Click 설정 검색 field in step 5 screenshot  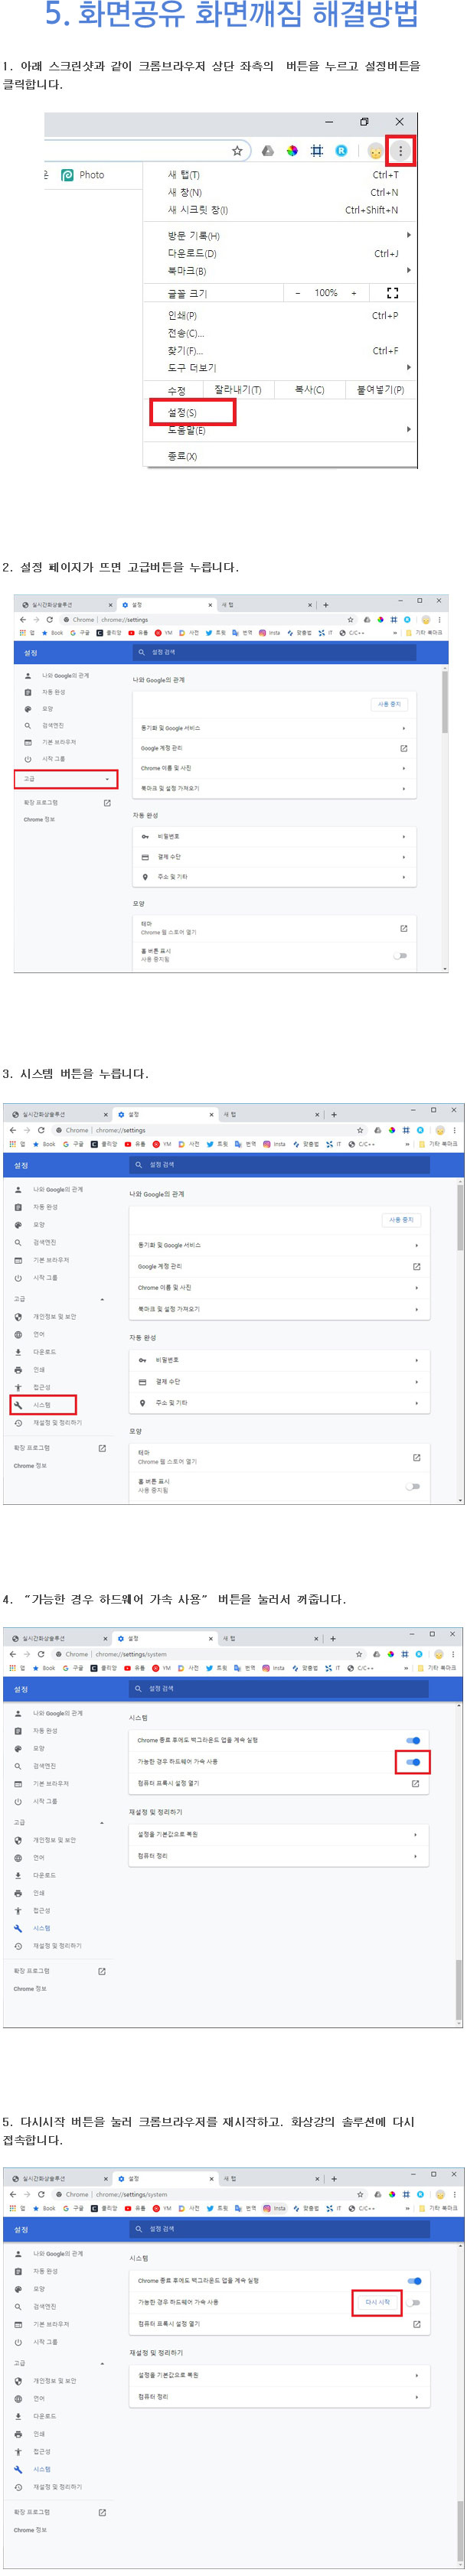tap(280, 2229)
